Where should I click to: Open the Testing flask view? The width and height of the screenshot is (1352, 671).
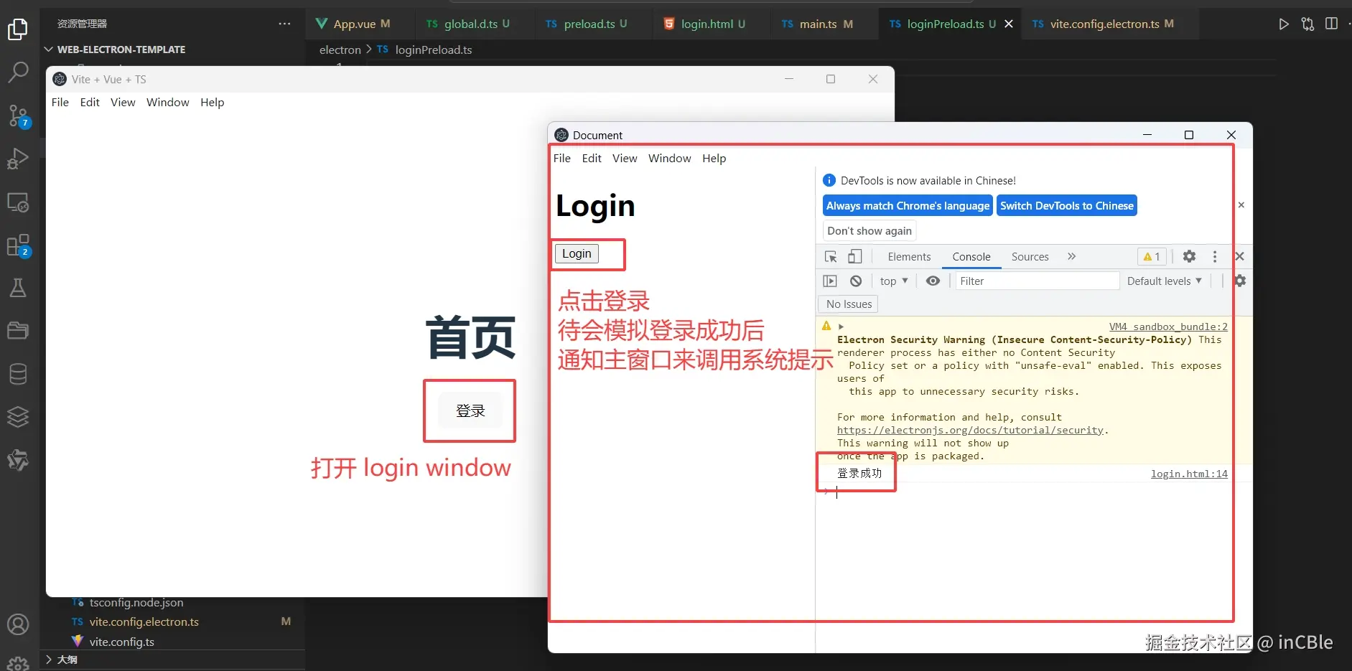tap(17, 288)
